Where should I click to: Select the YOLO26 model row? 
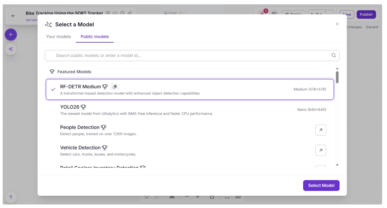coord(190,110)
